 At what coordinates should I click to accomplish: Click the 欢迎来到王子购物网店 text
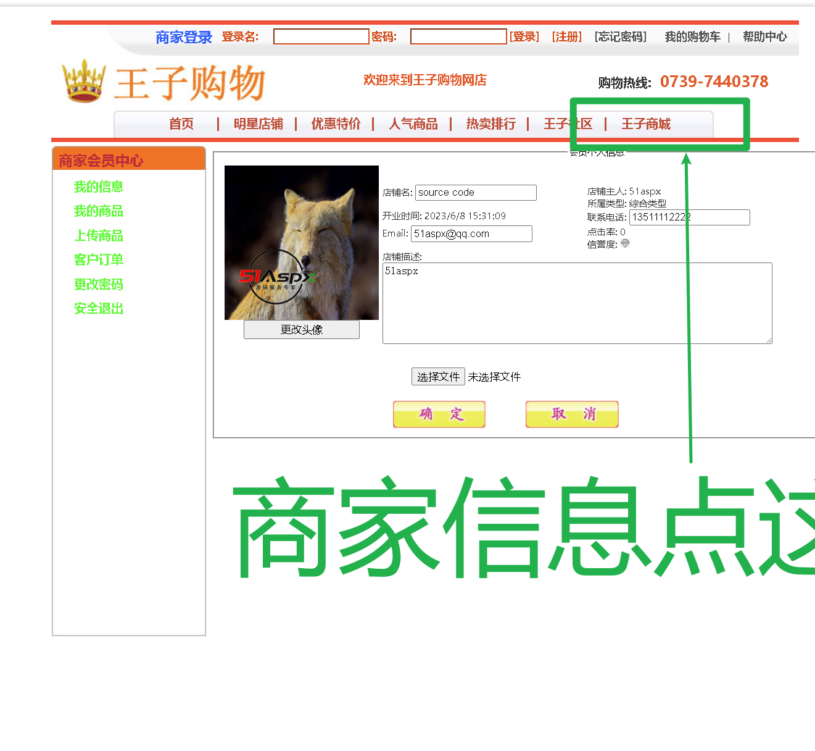coord(425,80)
